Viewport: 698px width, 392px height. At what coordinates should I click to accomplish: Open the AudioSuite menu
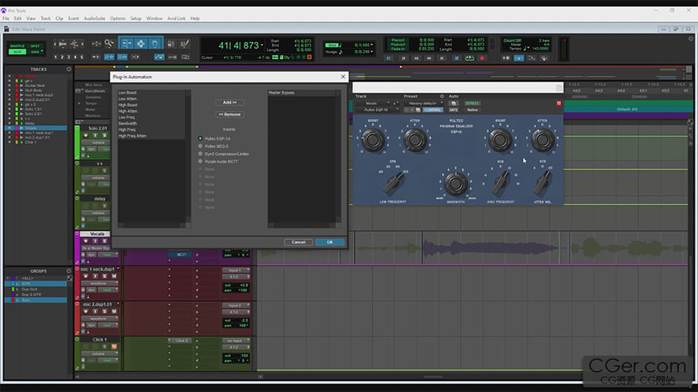click(94, 19)
